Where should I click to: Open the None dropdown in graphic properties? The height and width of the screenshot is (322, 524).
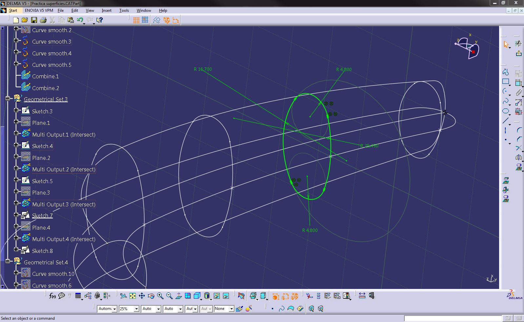point(231,309)
